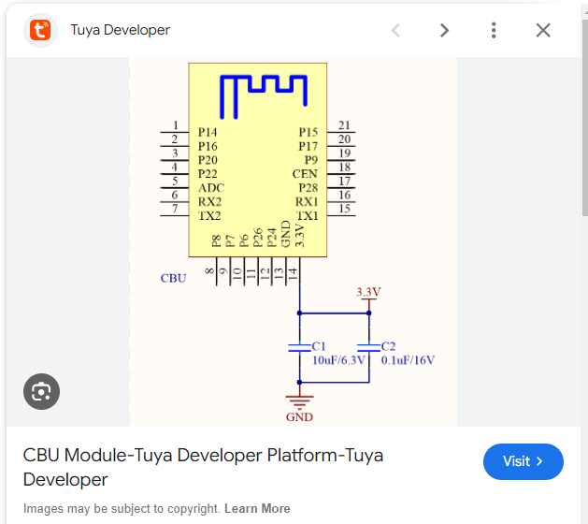Viewport: 588px width, 524px height.
Task: Go to previous image with left chevron
Action: pos(396,30)
